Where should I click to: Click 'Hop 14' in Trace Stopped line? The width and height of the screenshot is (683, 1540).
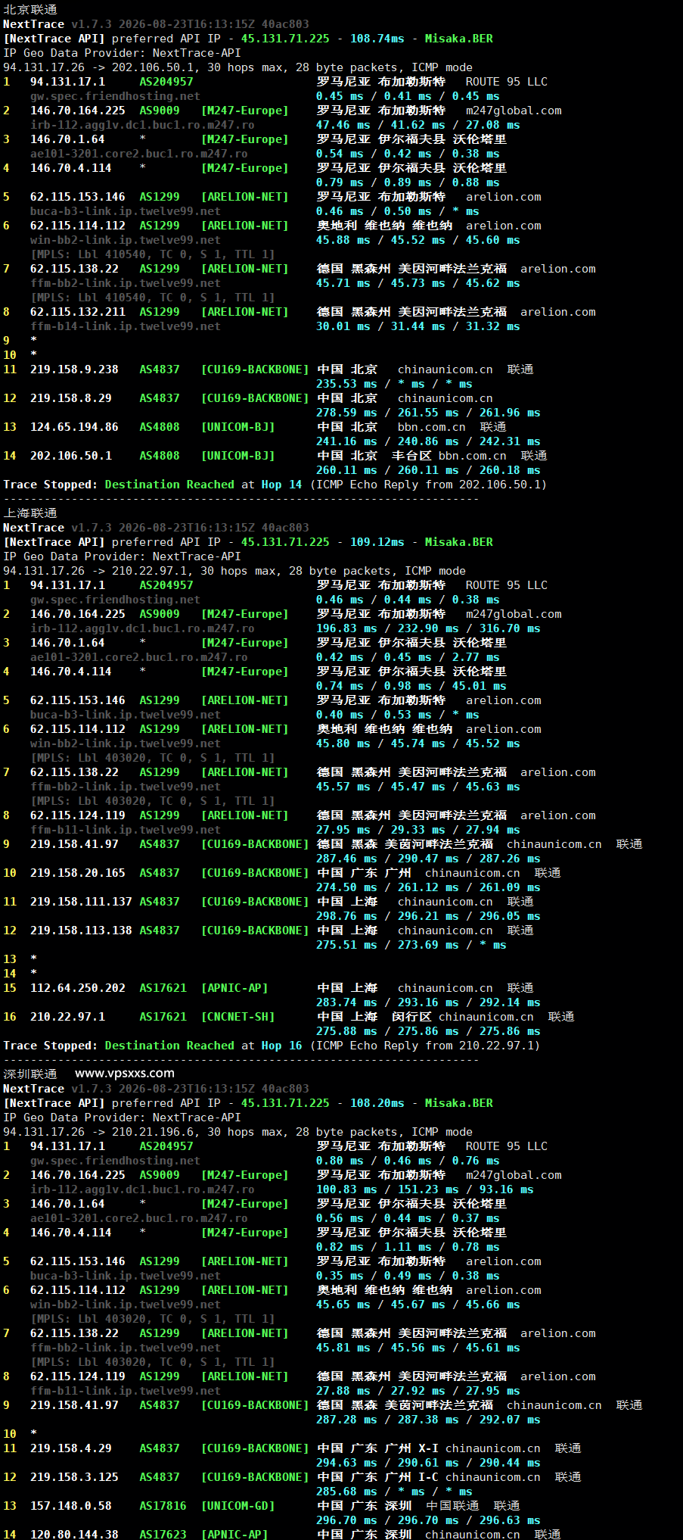[281, 485]
